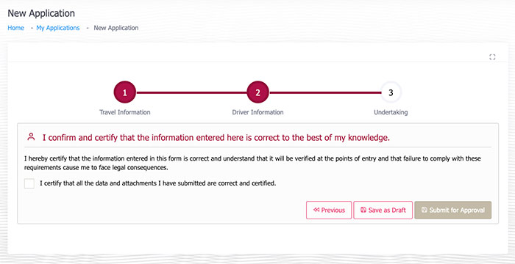Click the user icon beside the confirmation heading

pos(31,137)
